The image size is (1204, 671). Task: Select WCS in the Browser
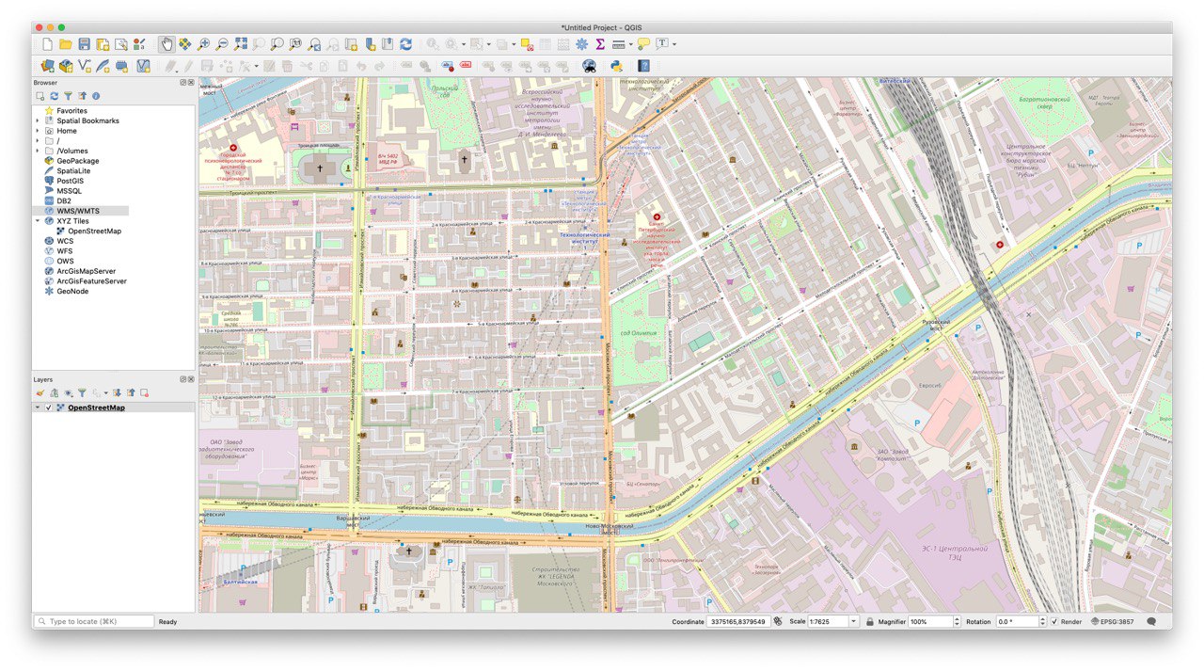point(65,241)
